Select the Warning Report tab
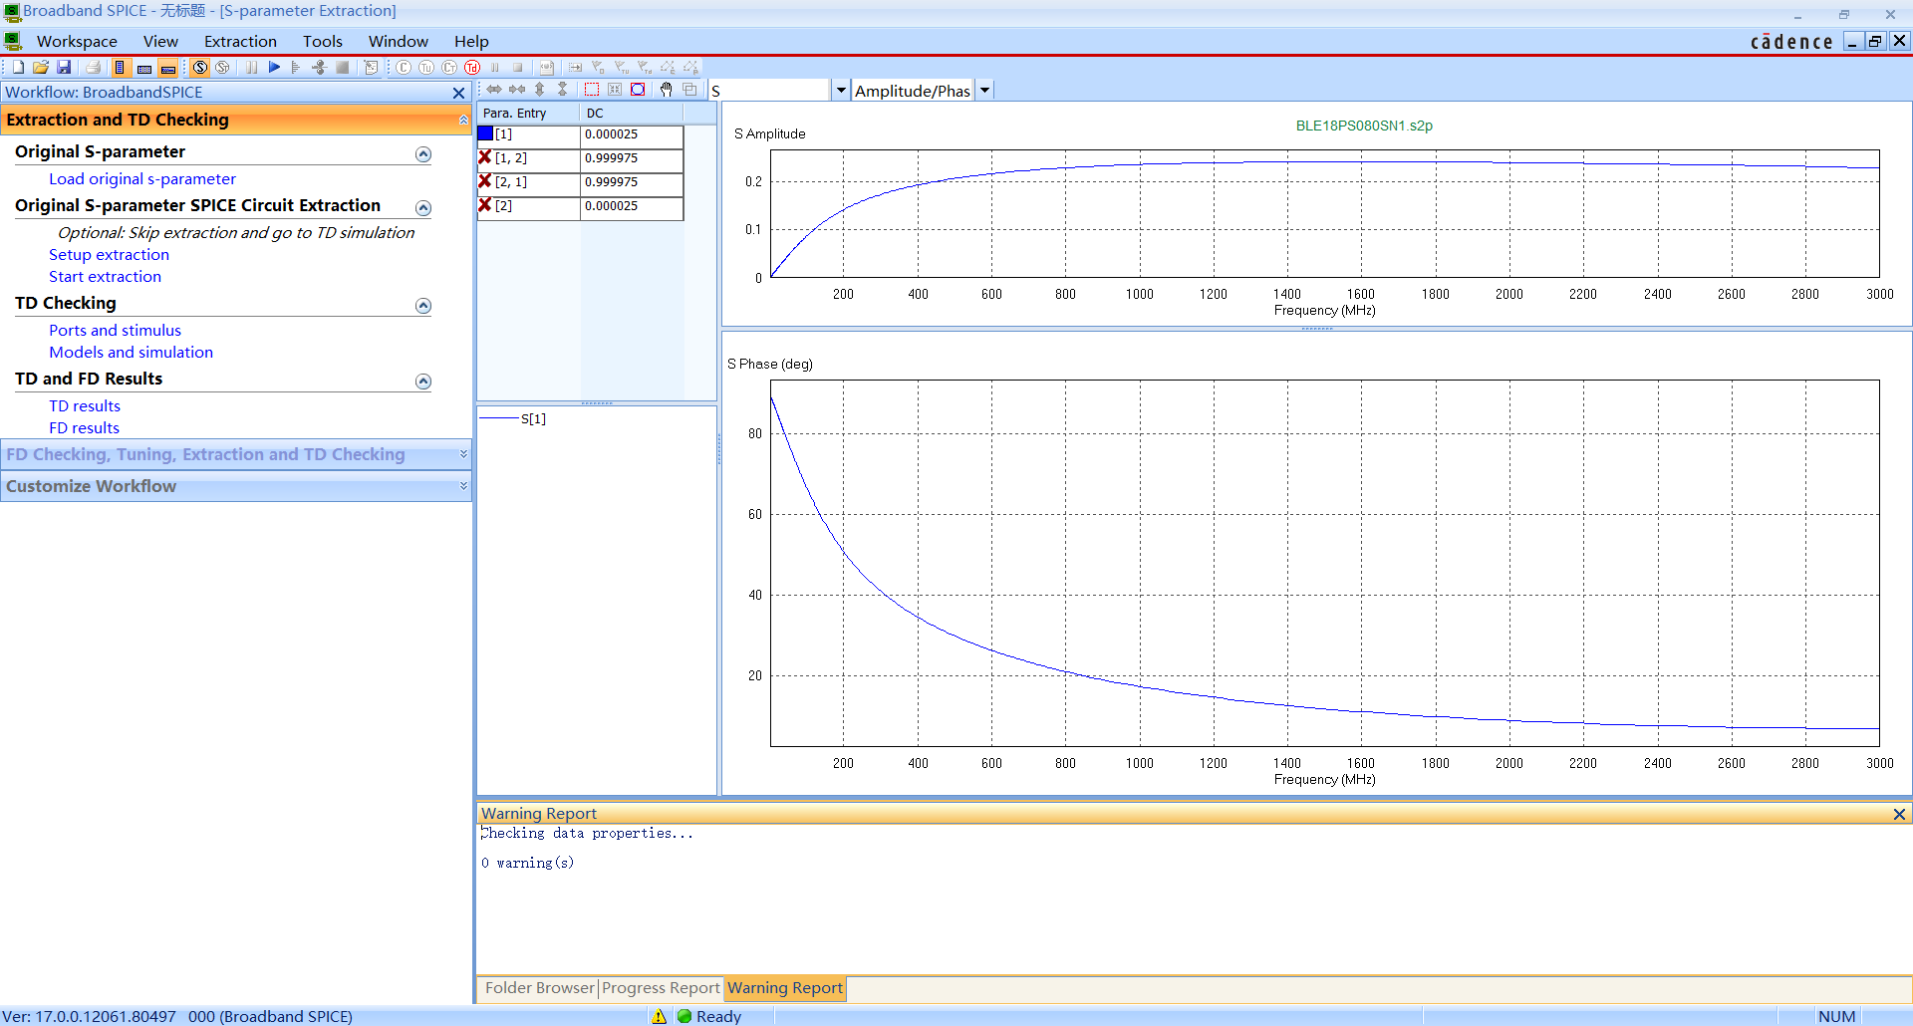 (x=785, y=988)
